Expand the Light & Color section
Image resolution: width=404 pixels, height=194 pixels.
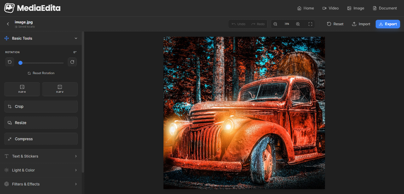(x=41, y=170)
